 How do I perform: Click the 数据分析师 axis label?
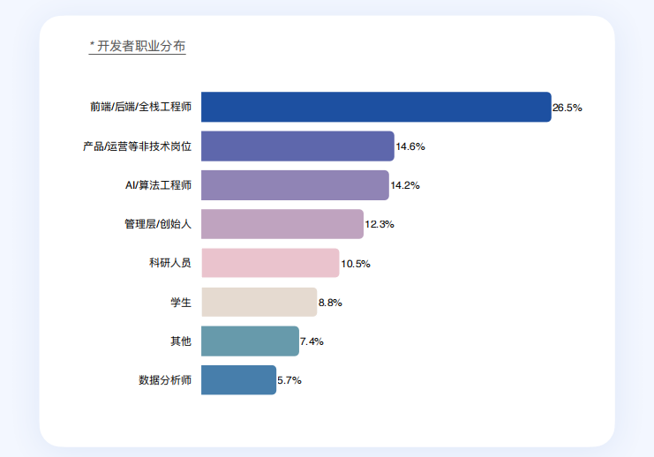[x=164, y=380]
